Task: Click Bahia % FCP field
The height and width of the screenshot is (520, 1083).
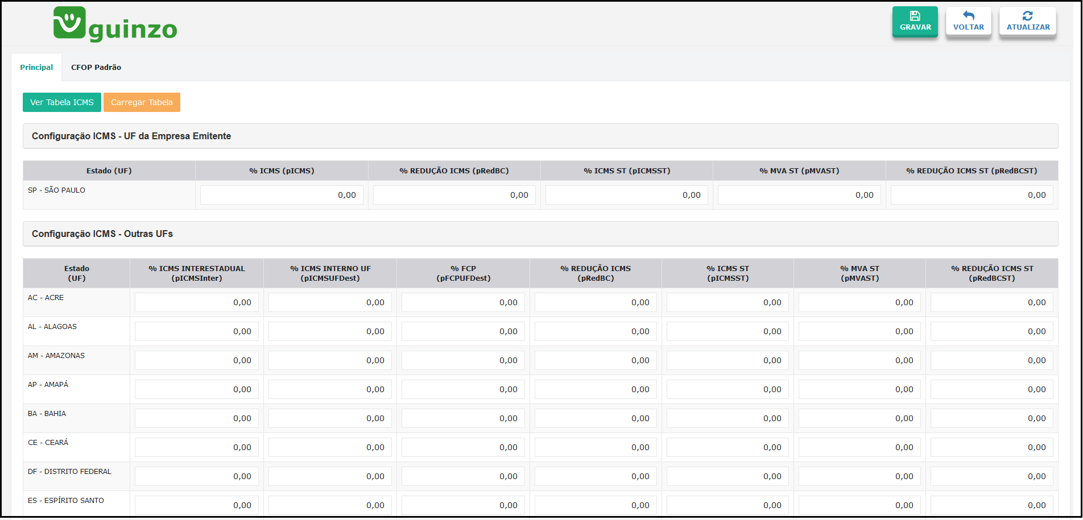Action: coord(463,418)
